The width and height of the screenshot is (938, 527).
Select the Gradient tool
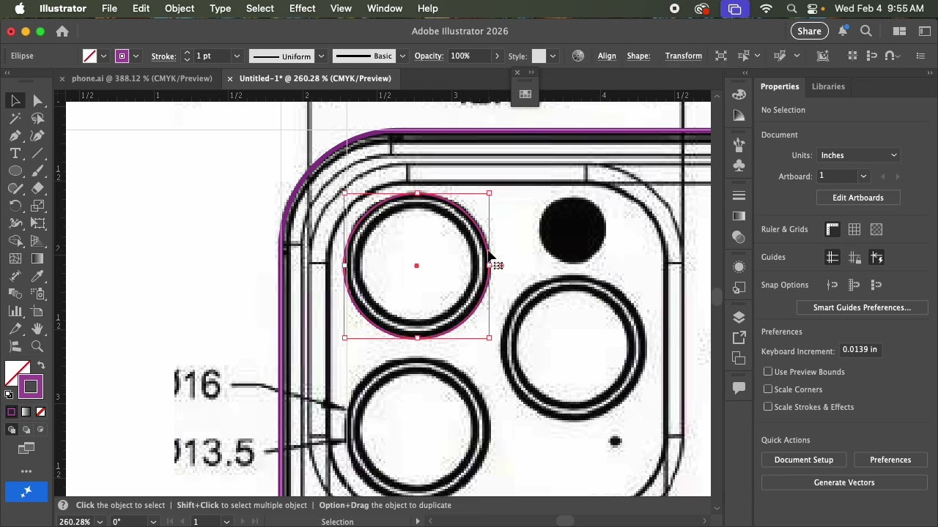(x=38, y=258)
